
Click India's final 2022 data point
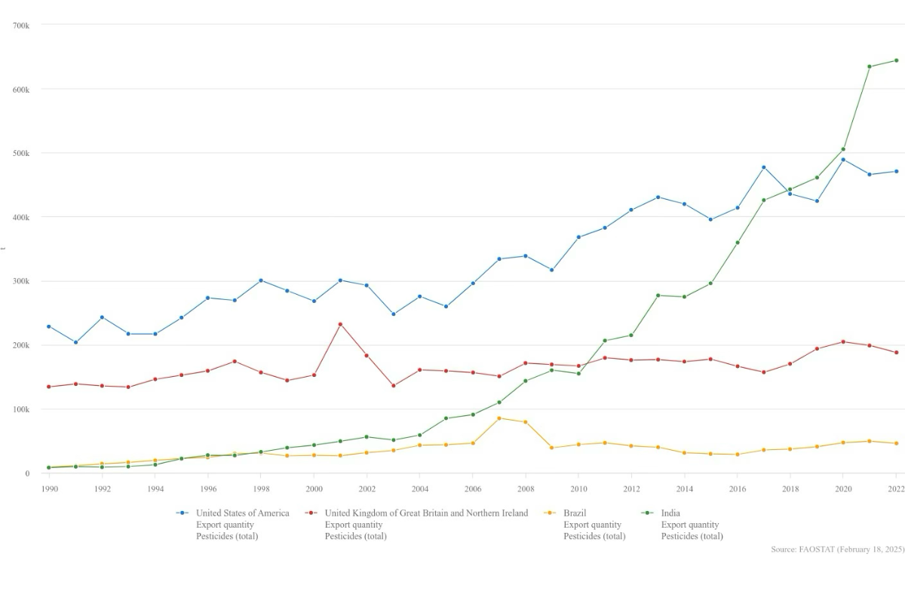coord(896,60)
